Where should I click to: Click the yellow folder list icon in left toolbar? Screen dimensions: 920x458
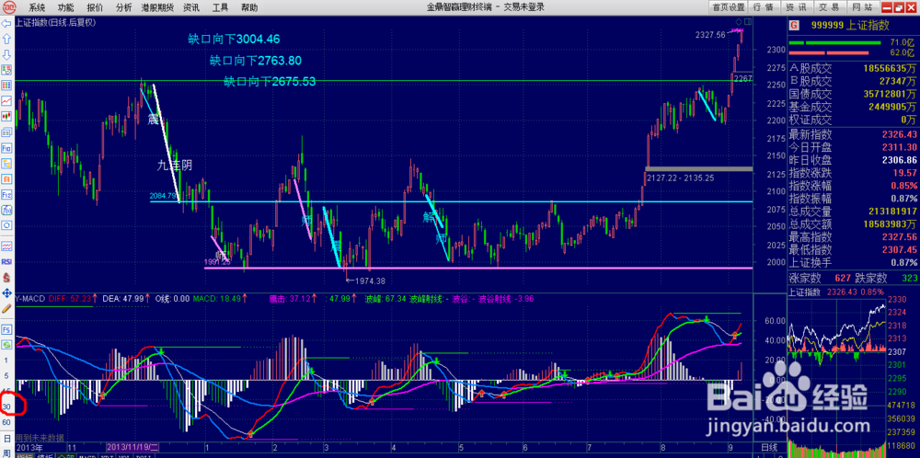click(6, 163)
